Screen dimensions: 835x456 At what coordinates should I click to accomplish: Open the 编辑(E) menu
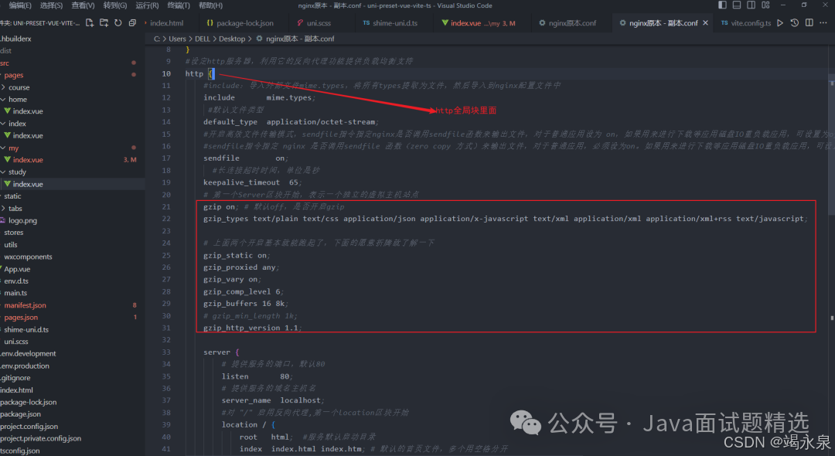pos(20,5)
